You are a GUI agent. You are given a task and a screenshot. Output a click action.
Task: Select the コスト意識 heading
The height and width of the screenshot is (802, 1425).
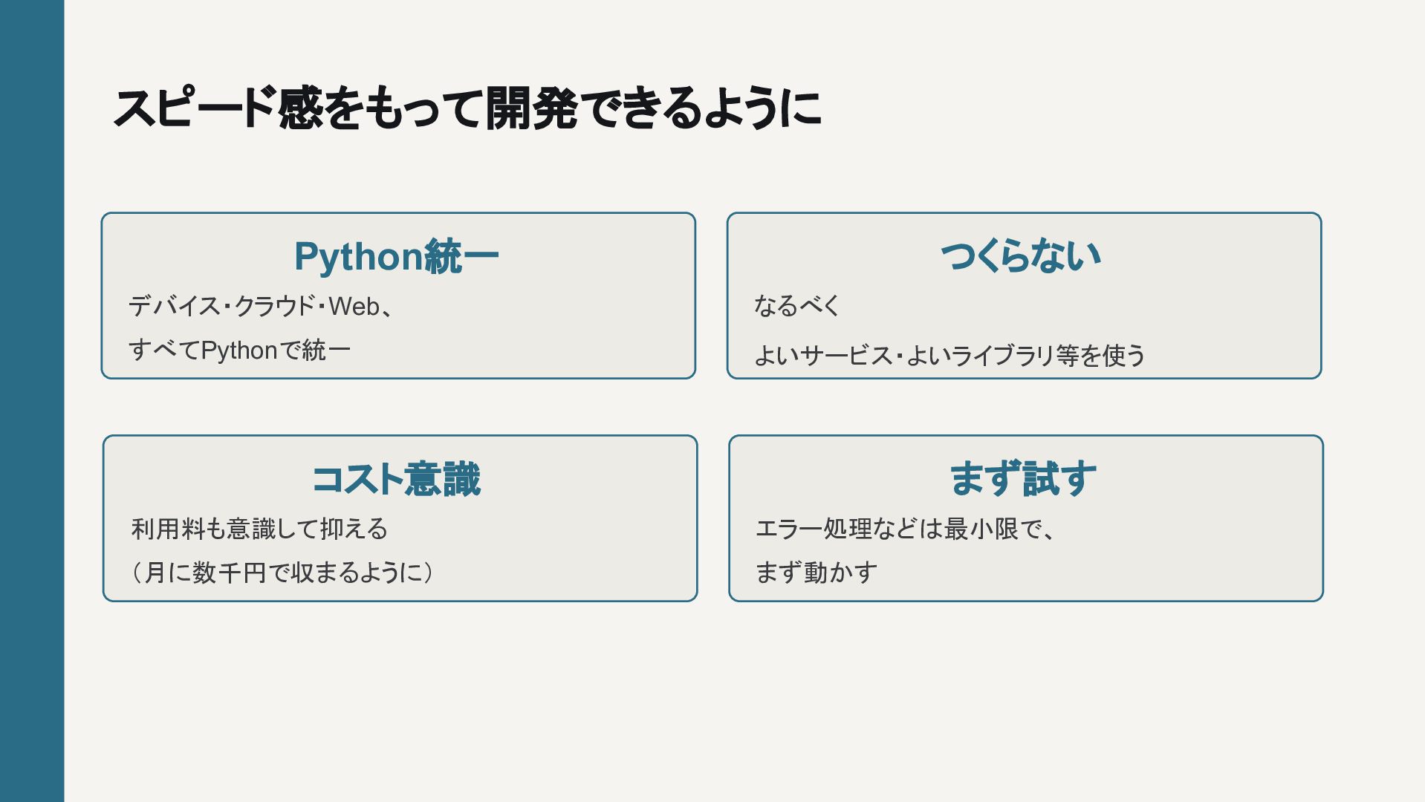396,479
